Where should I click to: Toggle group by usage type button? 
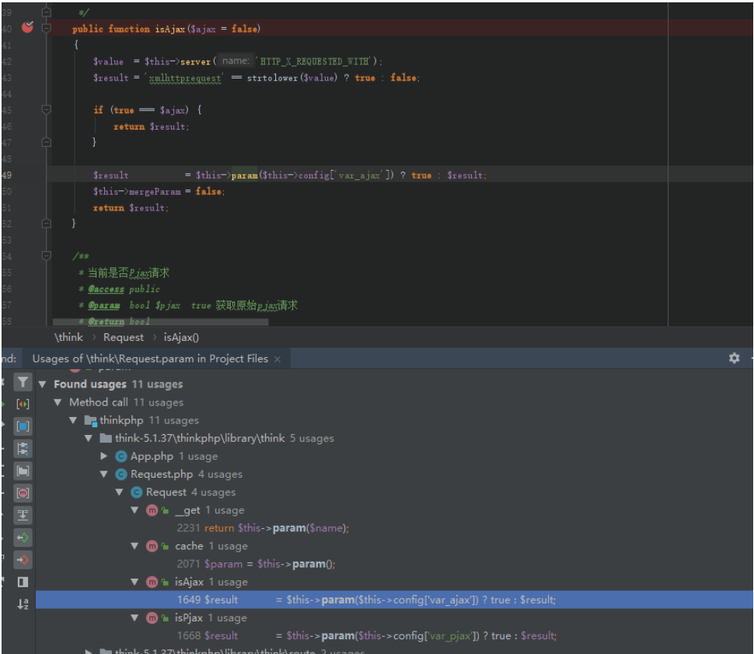(23, 404)
